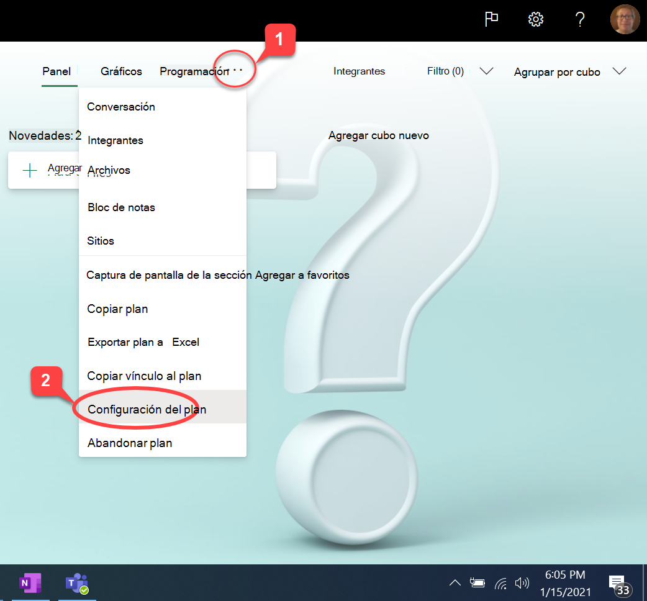
Task: Click Integrantes button in the toolbar
Action: tap(360, 71)
